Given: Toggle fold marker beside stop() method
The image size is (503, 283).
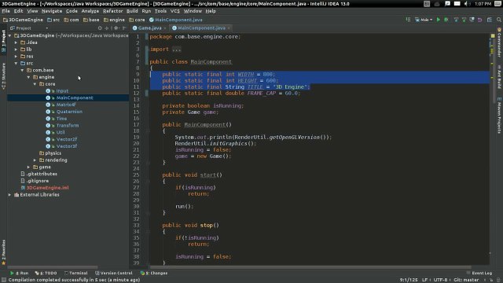Looking at the screenshot, I should pyautogui.click(x=148, y=231).
